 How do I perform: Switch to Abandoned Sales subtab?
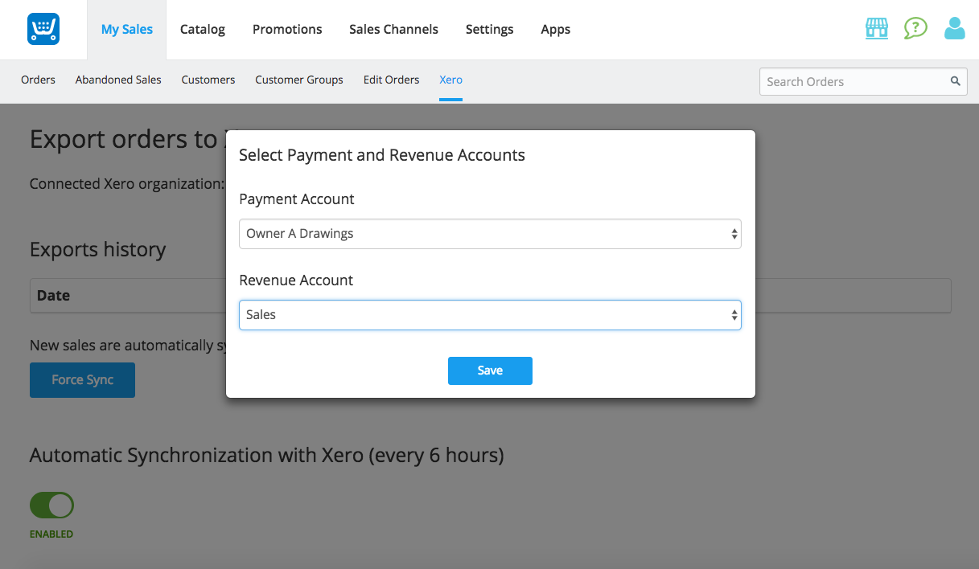[118, 80]
